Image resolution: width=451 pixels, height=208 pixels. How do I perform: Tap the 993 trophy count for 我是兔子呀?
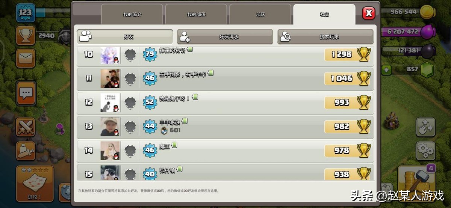(x=342, y=102)
